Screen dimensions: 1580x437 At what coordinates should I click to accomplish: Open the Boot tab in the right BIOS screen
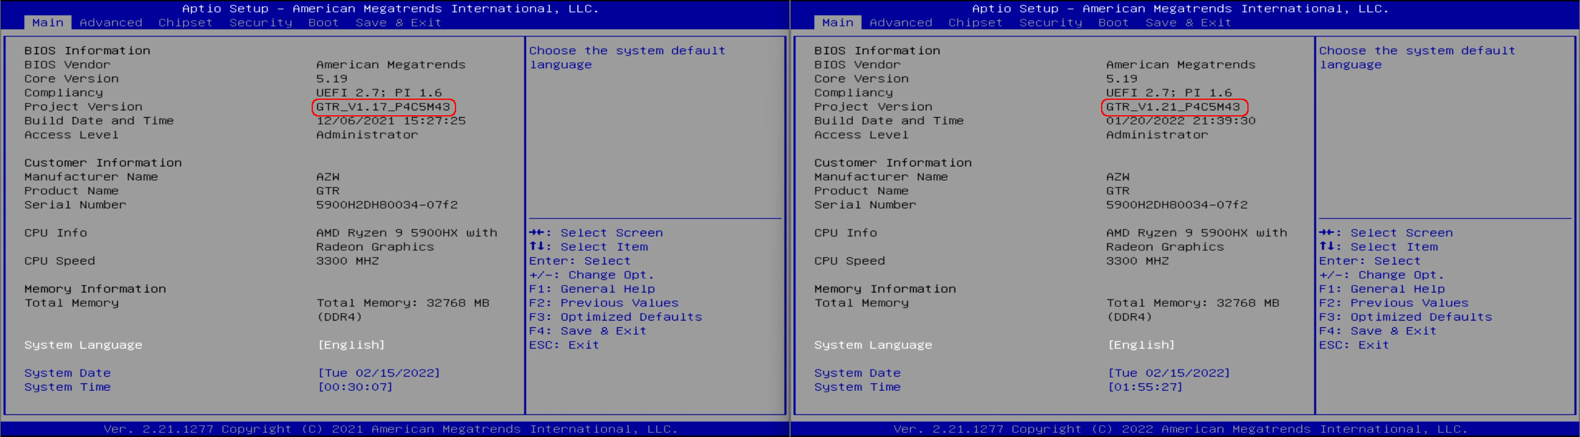[1113, 23]
